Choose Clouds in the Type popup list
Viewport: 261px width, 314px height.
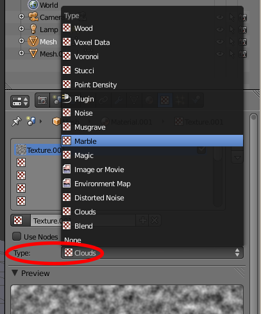[x=152, y=212]
